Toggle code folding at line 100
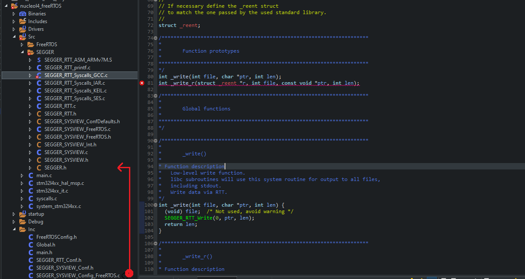Screen dimensions: 525x279 [155, 205]
